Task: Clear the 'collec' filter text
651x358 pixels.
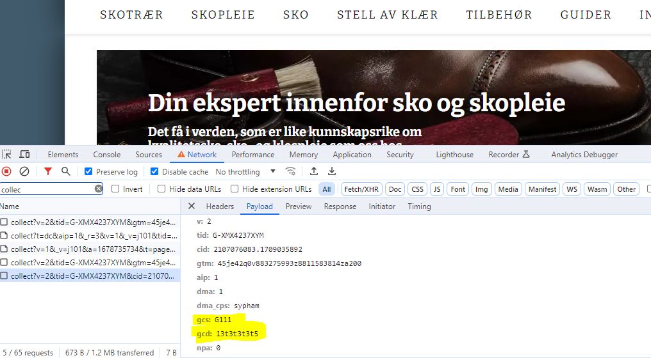Action: click(x=99, y=189)
